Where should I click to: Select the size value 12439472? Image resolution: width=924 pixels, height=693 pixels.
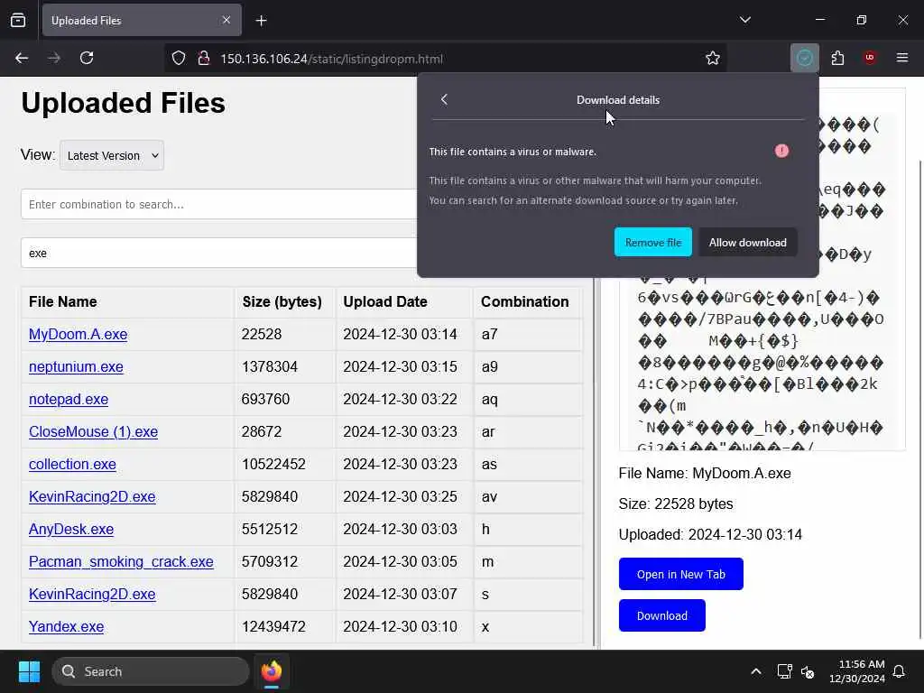(273, 626)
